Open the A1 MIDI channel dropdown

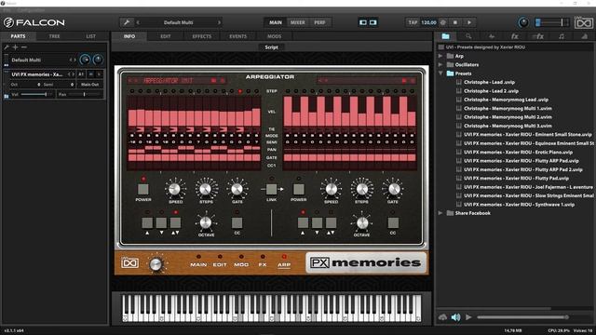[81, 74]
